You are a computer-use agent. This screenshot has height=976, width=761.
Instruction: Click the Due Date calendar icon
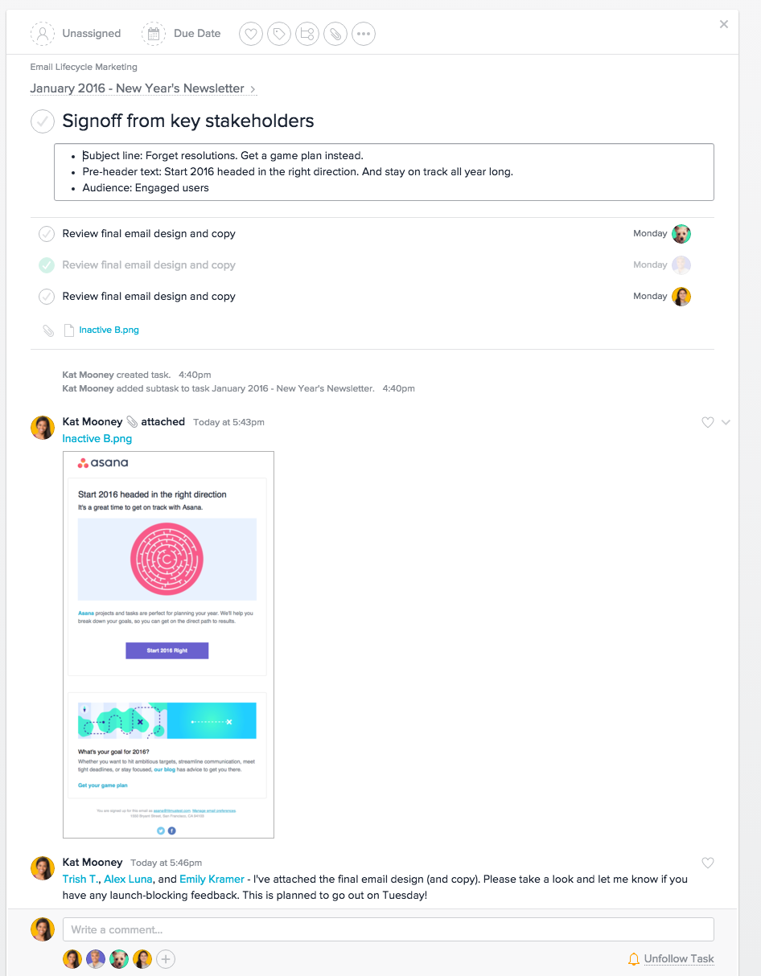(x=153, y=34)
